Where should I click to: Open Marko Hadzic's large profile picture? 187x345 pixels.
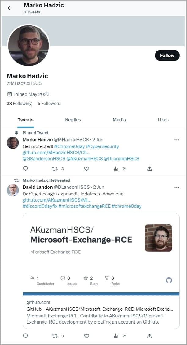(x=28, y=45)
